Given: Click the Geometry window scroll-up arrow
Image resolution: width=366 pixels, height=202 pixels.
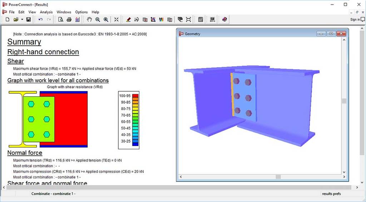Looking at the screenshot, I should point(344,40).
